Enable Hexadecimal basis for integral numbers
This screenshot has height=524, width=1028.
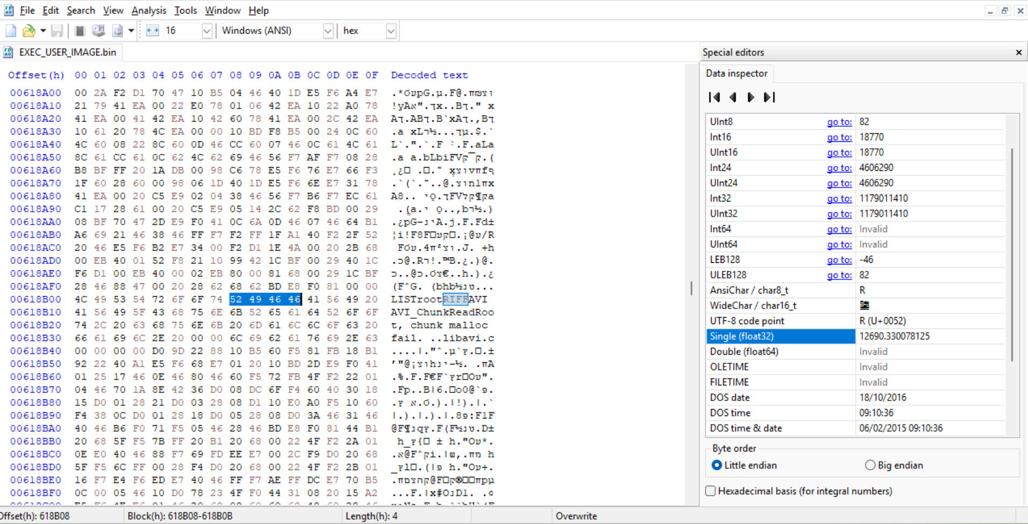(710, 491)
